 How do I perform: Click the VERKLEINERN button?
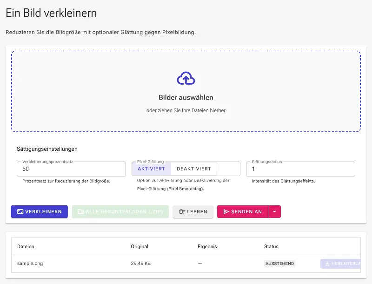pyautogui.click(x=40, y=211)
